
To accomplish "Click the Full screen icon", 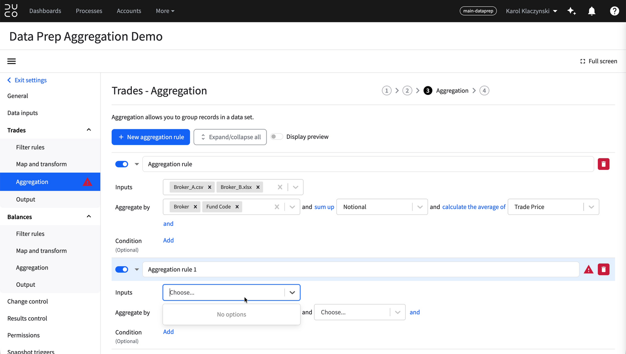I will coord(583,61).
